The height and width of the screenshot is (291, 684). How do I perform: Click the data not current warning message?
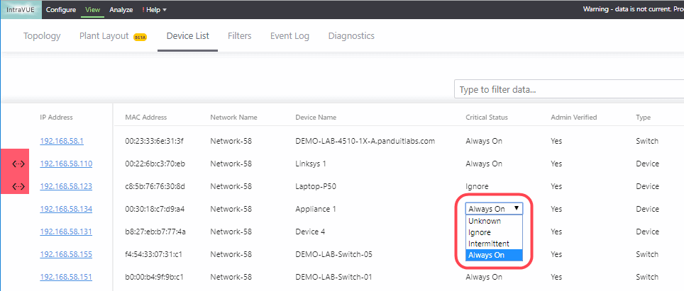(x=634, y=9)
